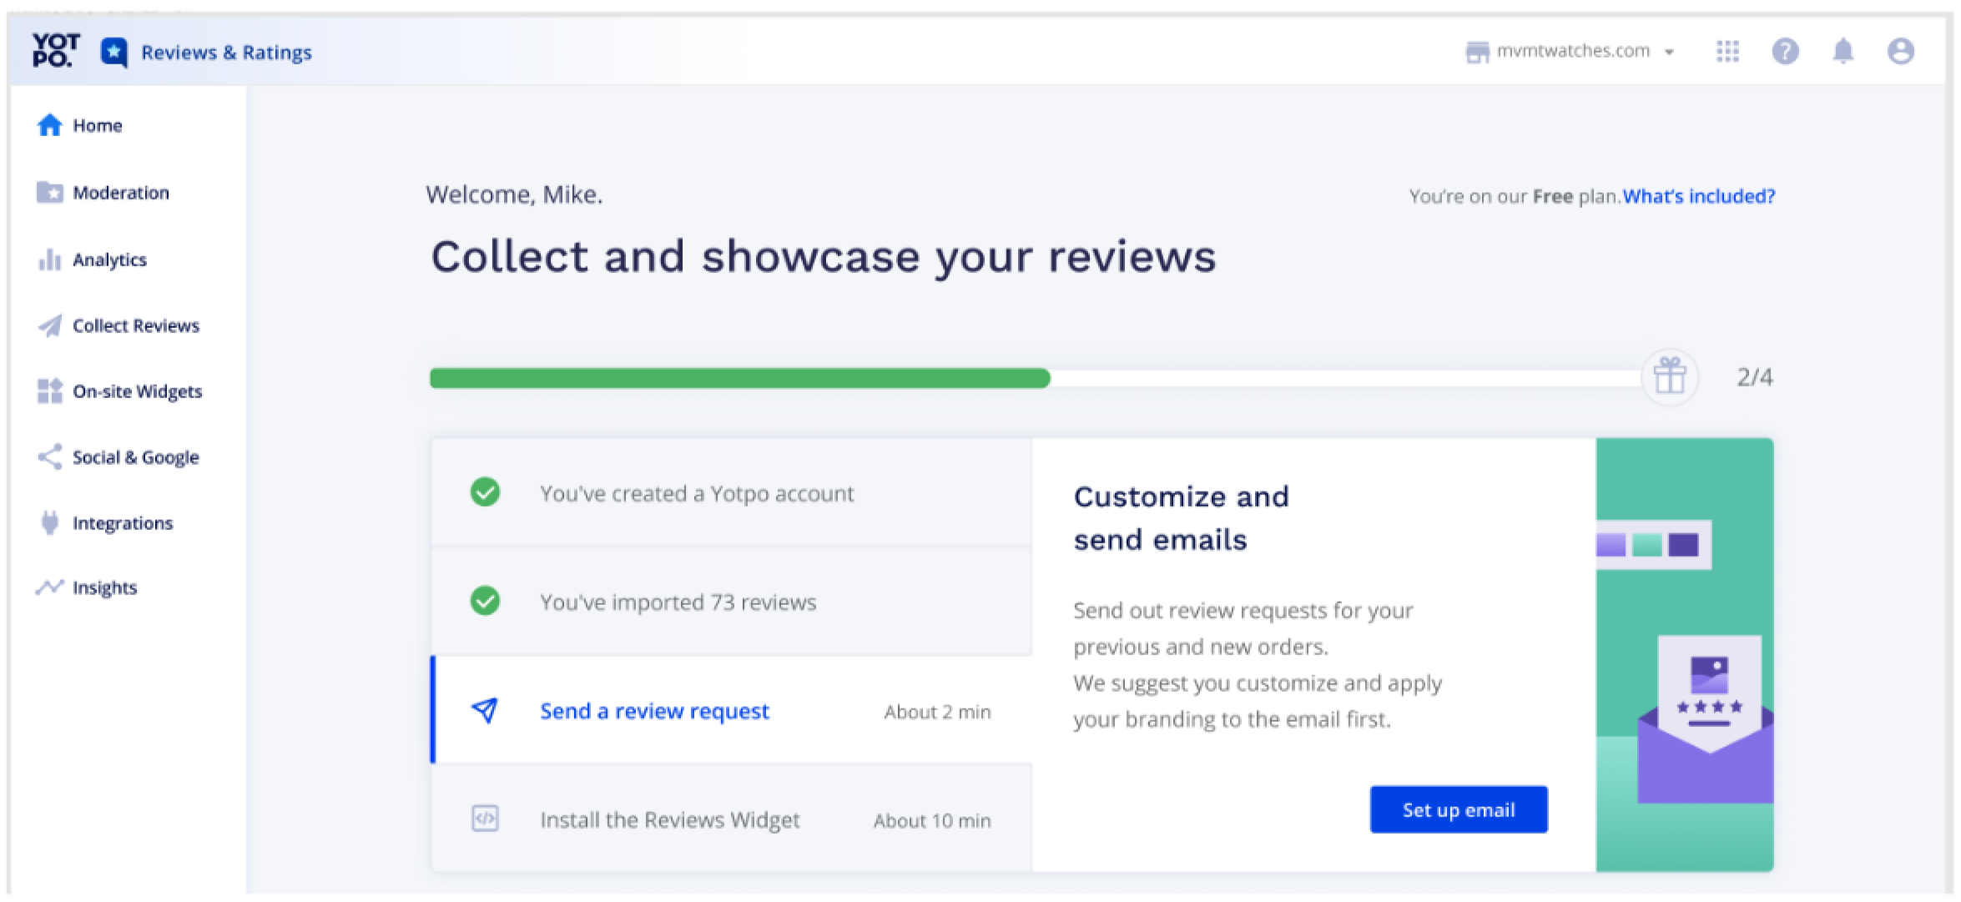Image resolution: width=1961 pixels, height=902 pixels.
Task: Click the paper plane review request icon
Action: coord(485,710)
